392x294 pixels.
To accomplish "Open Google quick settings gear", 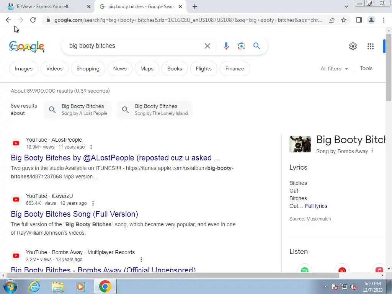I will point(353,46).
